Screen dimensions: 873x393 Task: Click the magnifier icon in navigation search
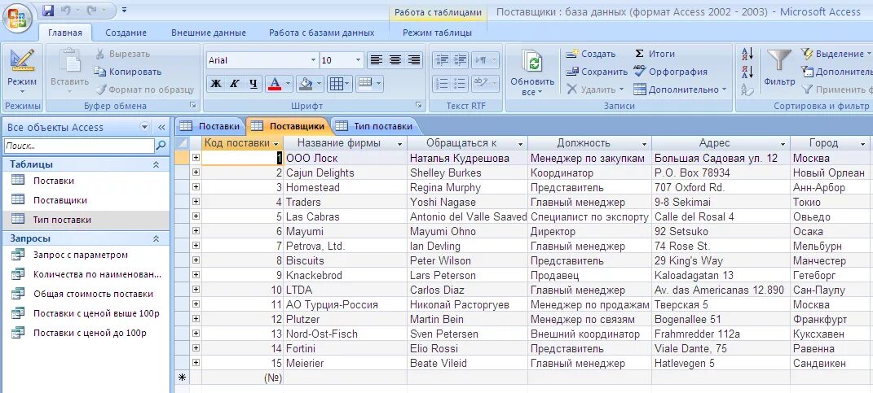[x=161, y=146]
